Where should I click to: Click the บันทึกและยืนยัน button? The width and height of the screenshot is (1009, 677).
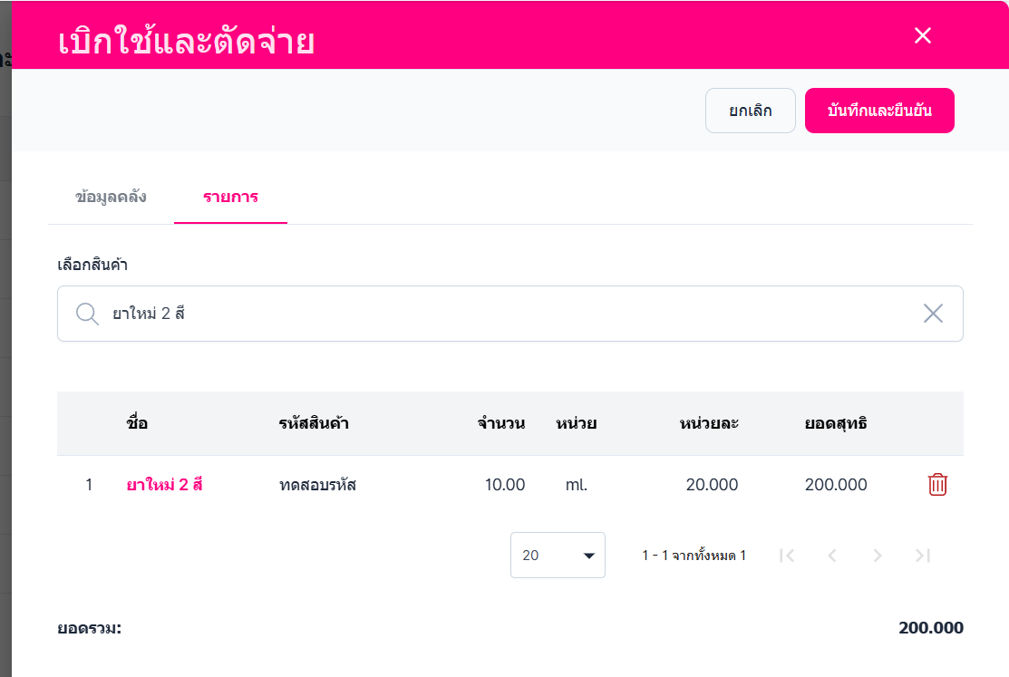(879, 111)
